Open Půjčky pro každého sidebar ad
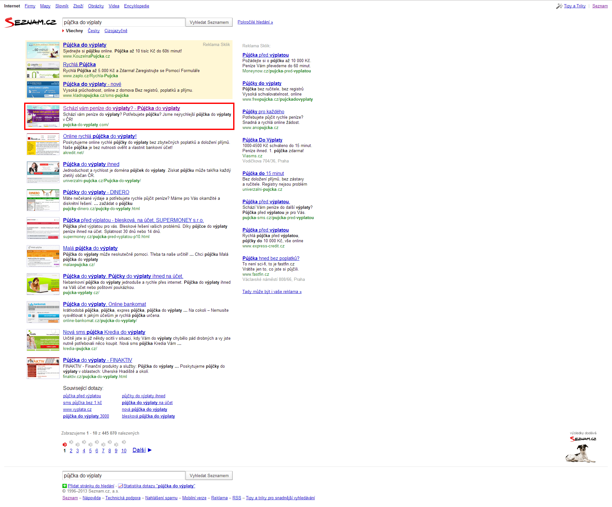Viewport: 612px width, 507px height. 263,112
